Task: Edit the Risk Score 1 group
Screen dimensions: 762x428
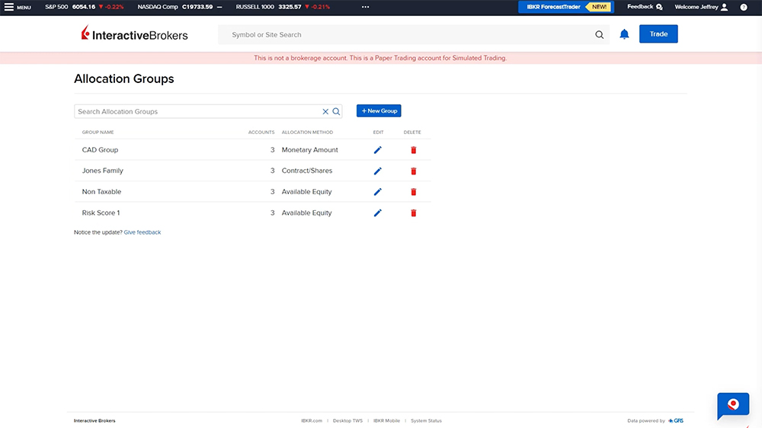Action: tap(378, 212)
